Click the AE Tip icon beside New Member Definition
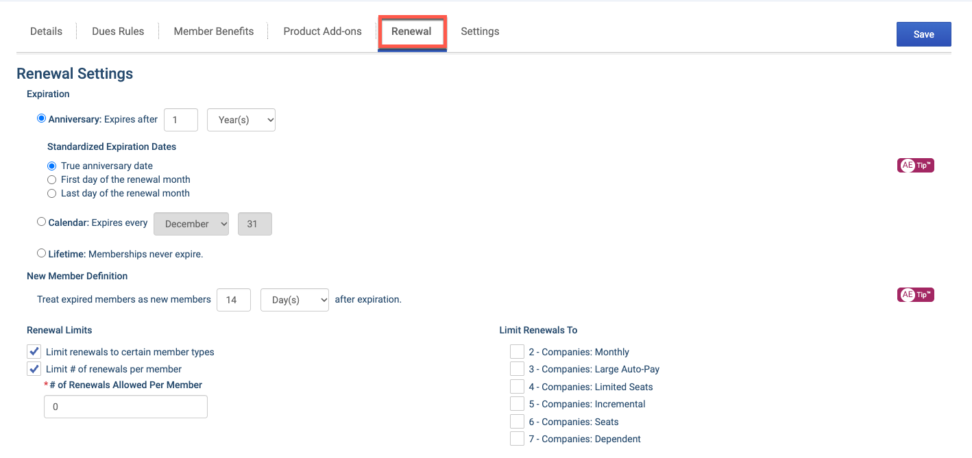The image size is (972, 458). tap(916, 295)
